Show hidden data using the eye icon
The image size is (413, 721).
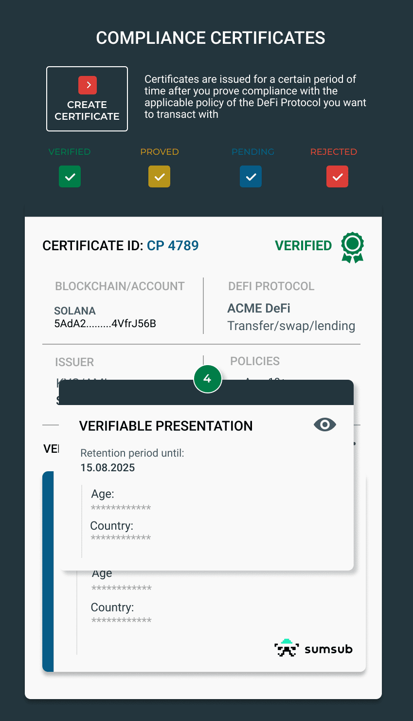(324, 425)
